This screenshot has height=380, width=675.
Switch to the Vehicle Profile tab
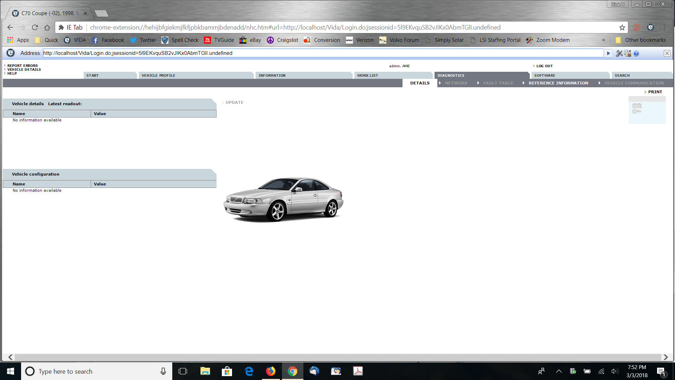pyautogui.click(x=158, y=75)
